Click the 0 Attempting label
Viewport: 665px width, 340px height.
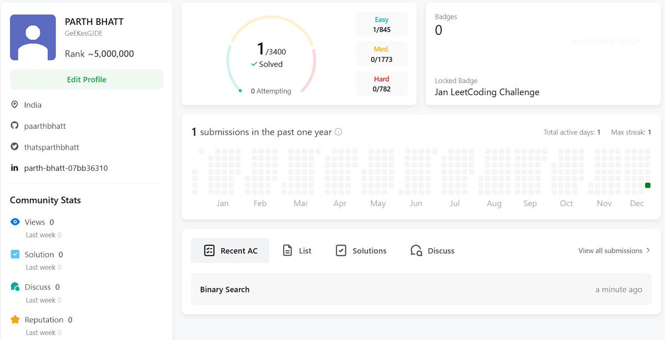click(x=271, y=91)
